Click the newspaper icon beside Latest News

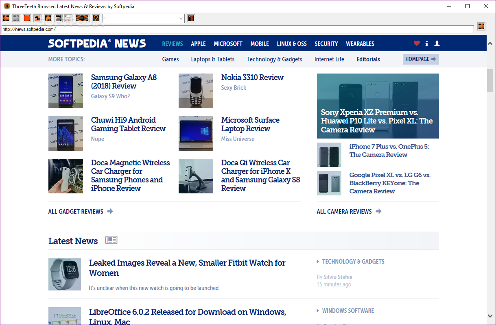[x=111, y=240]
